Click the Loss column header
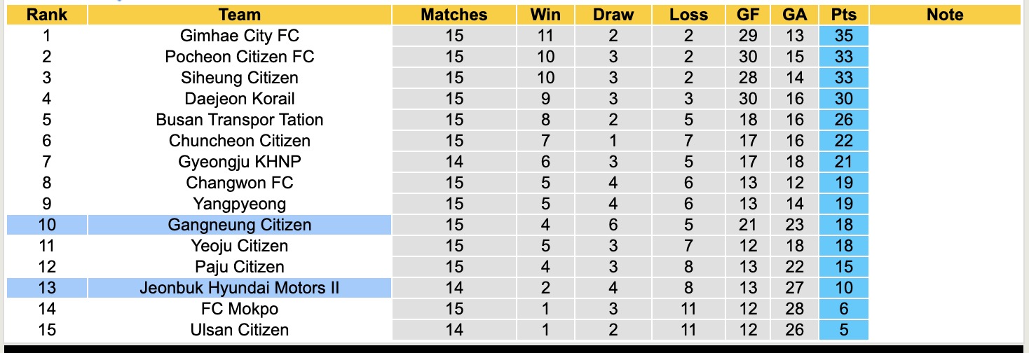Viewport: 1029px width, 353px height. click(x=688, y=15)
